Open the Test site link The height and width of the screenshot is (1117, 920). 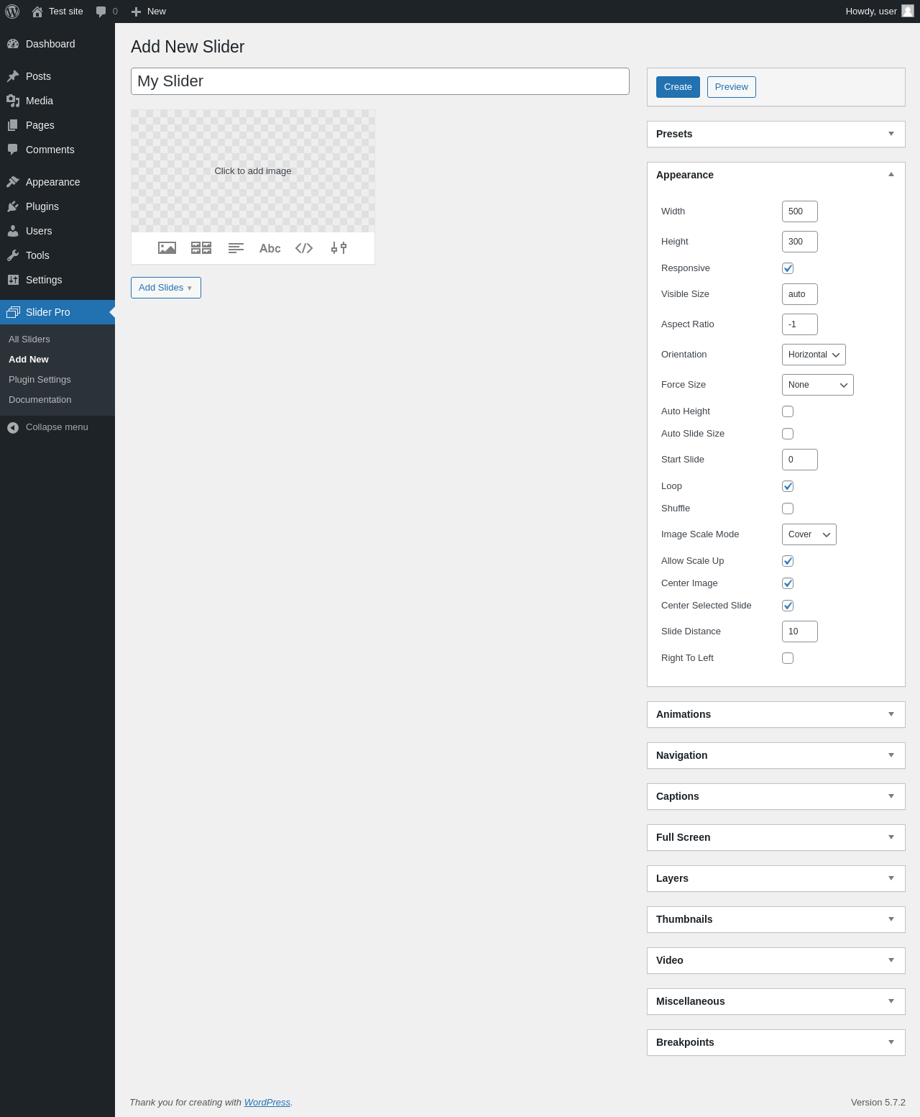[57, 12]
